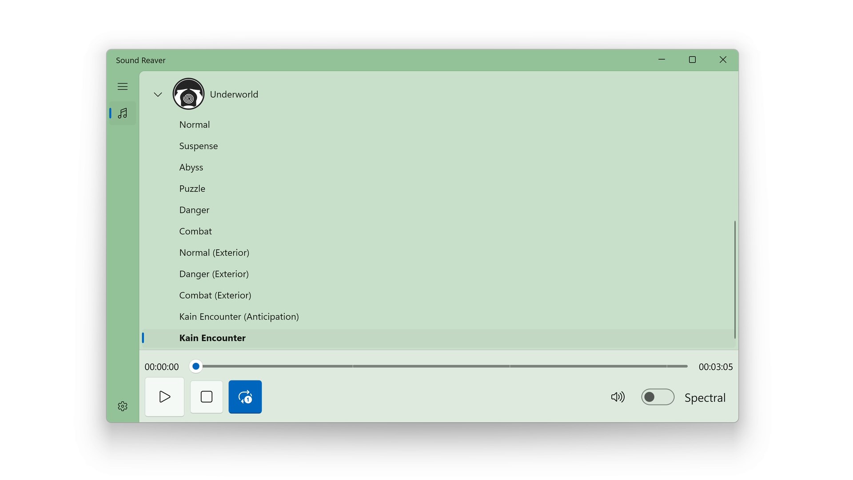Maximize the Sound Reaver window
This screenshot has height=480, width=853.
click(692, 60)
